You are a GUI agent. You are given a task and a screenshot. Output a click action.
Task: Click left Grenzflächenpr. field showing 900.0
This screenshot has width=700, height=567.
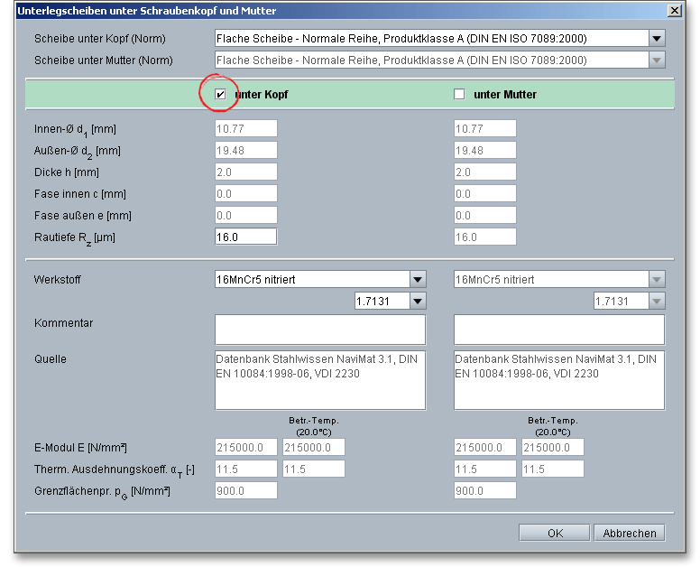[245, 491]
